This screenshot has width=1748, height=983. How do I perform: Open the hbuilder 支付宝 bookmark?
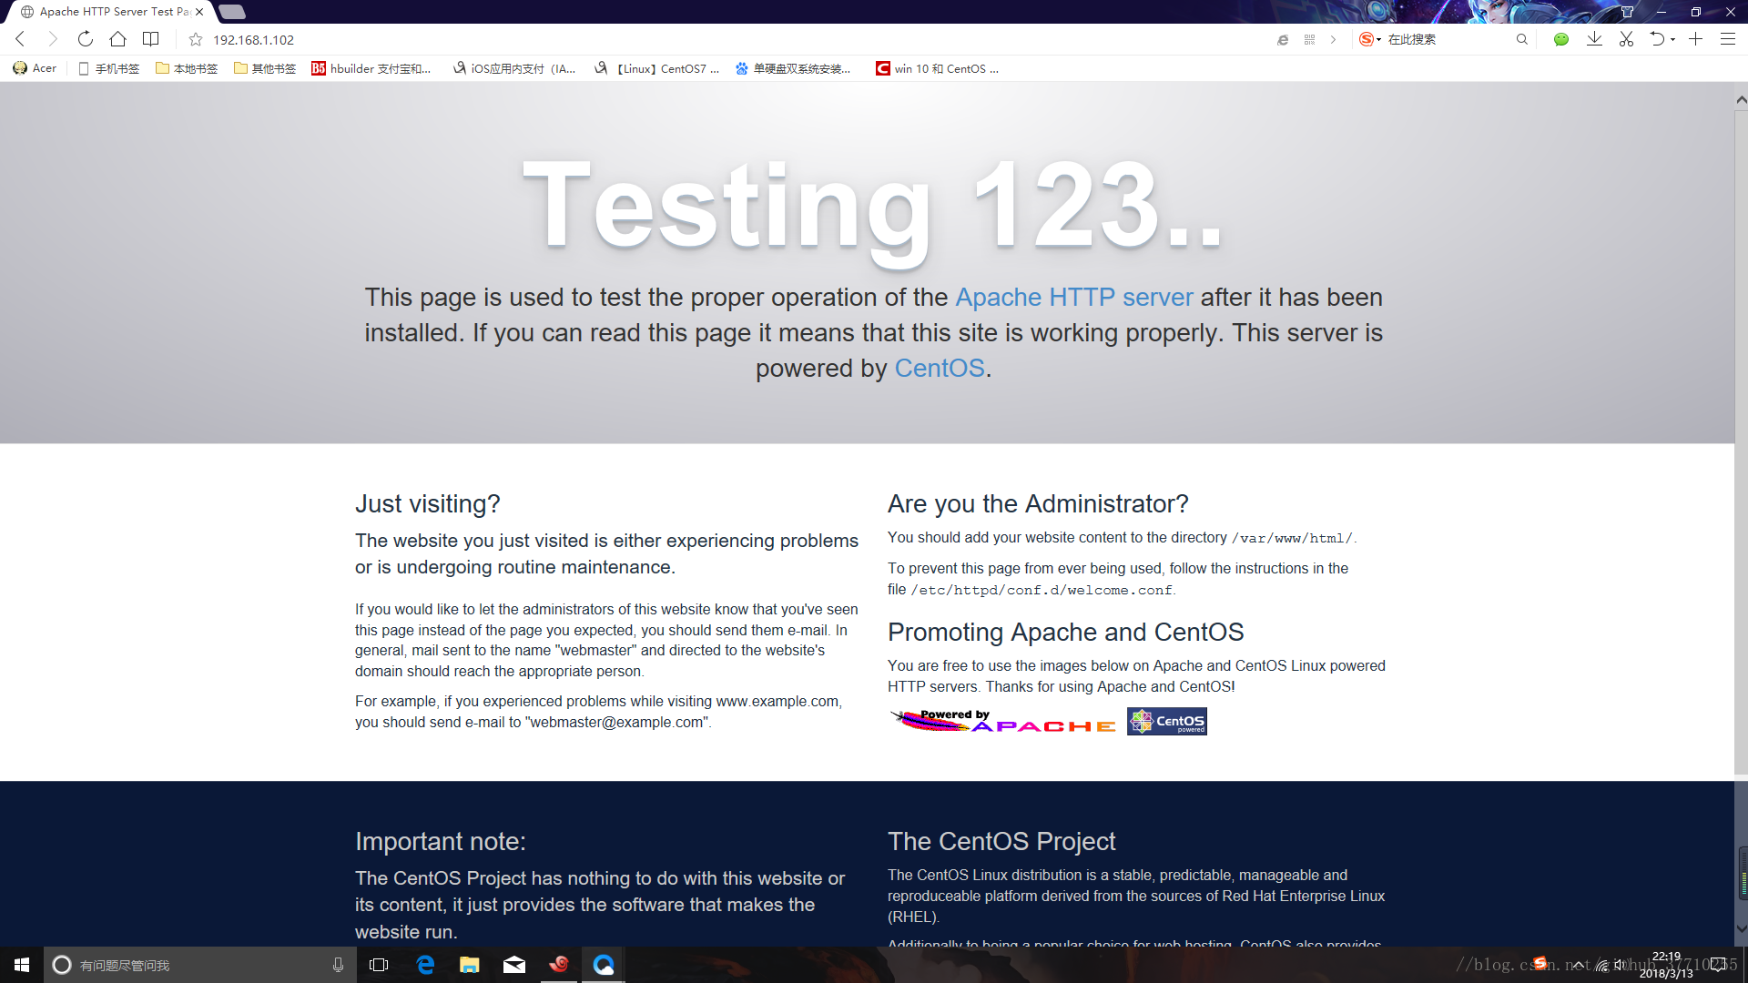pos(371,68)
